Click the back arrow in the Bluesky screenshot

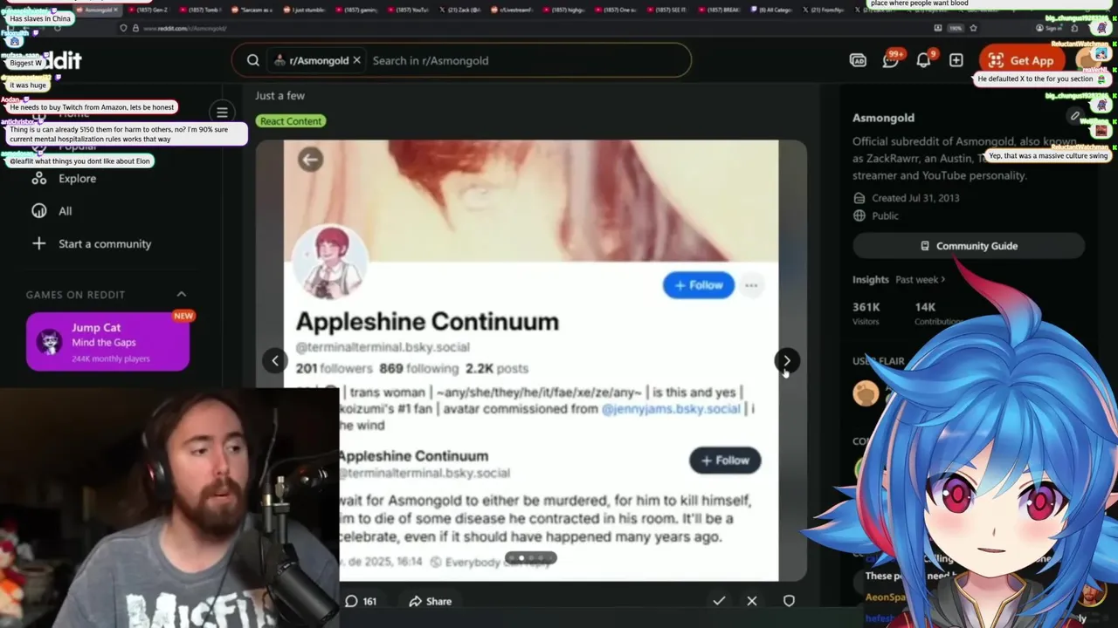pos(310,160)
